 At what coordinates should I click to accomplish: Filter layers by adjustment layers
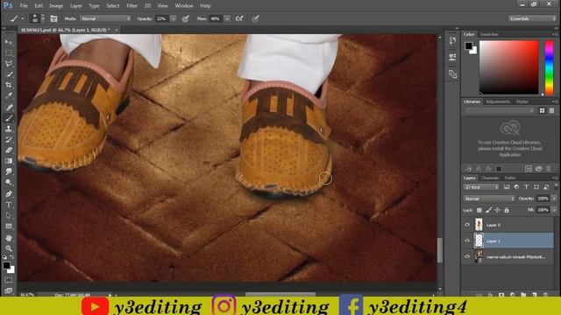516,186
